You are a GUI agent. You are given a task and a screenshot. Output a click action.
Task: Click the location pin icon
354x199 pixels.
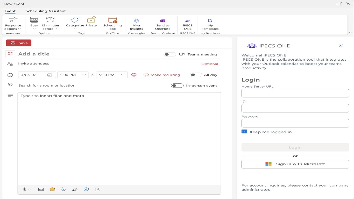tap(10, 84)
